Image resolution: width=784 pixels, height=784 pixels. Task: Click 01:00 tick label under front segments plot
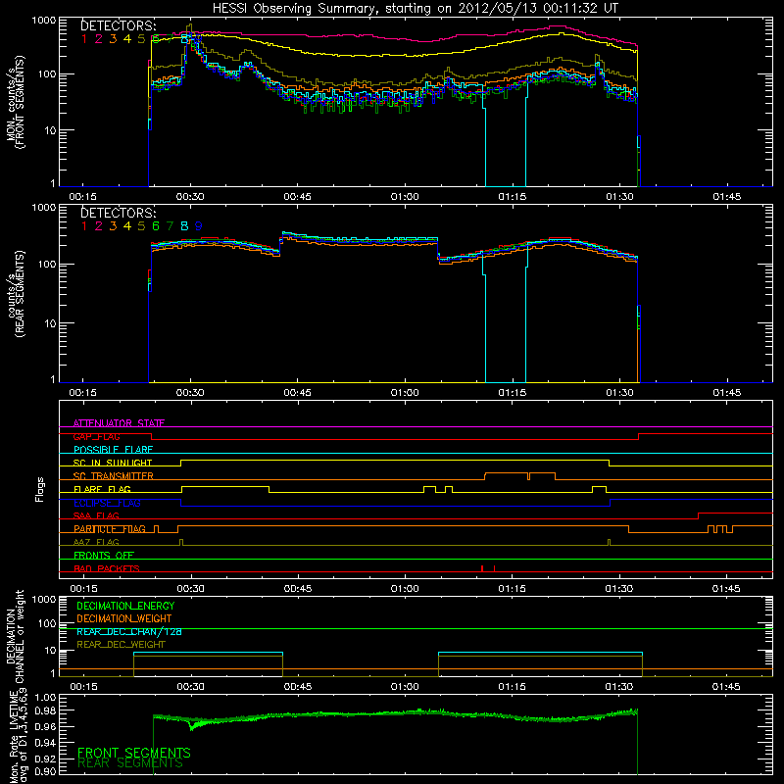[405, 197]
